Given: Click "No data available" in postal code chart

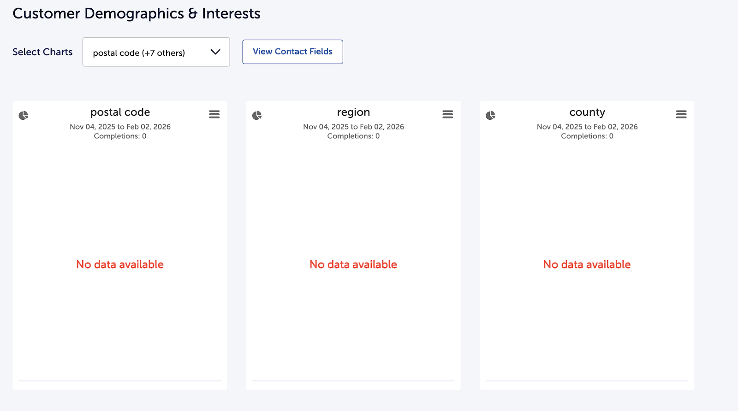Looking at the screenshot, I should pyautogui.click(x=120, y=264).
